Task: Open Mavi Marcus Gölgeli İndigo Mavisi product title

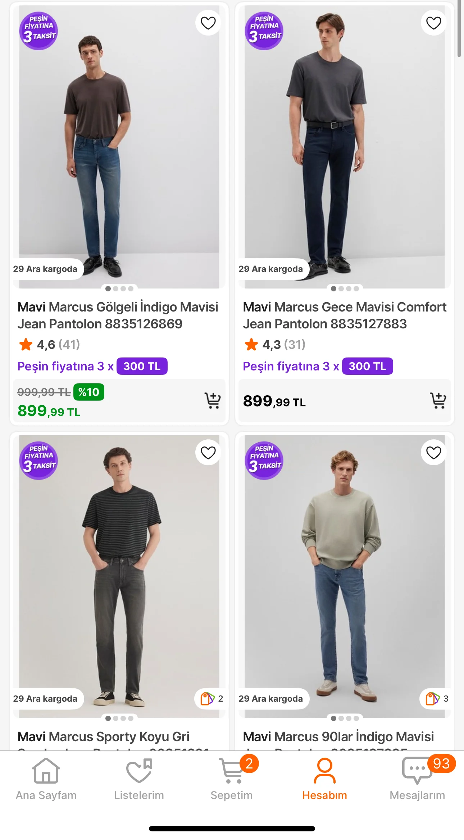Action: [x=118, y=315]
